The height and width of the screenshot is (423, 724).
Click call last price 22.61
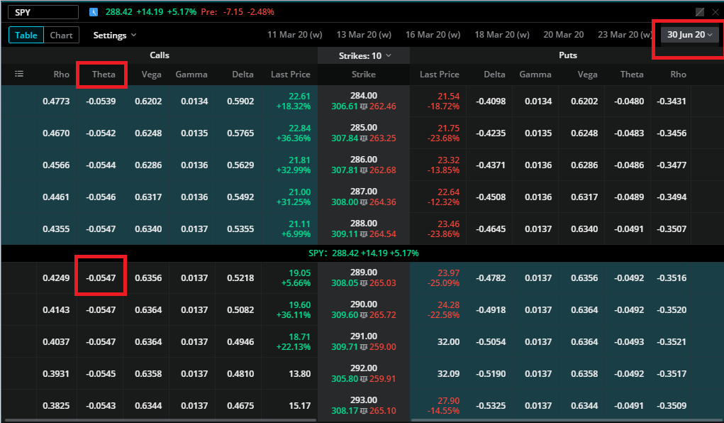pos(299,96)
